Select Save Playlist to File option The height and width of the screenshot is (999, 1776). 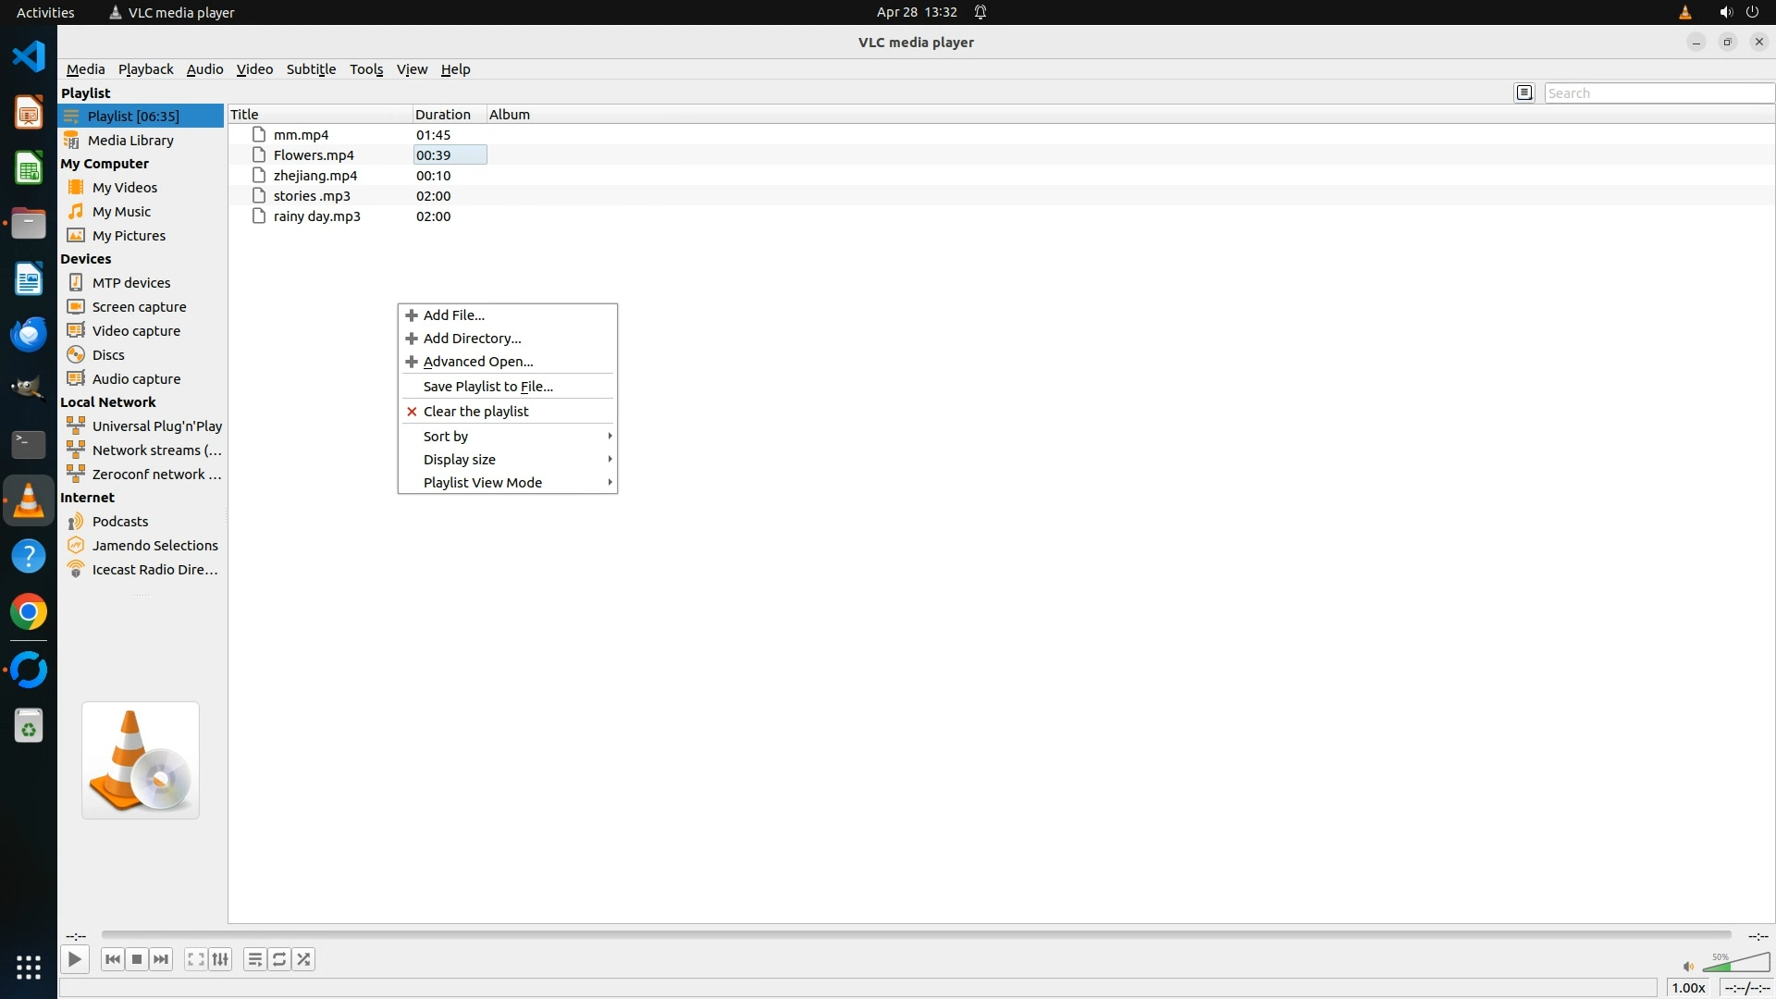[487, 387]
